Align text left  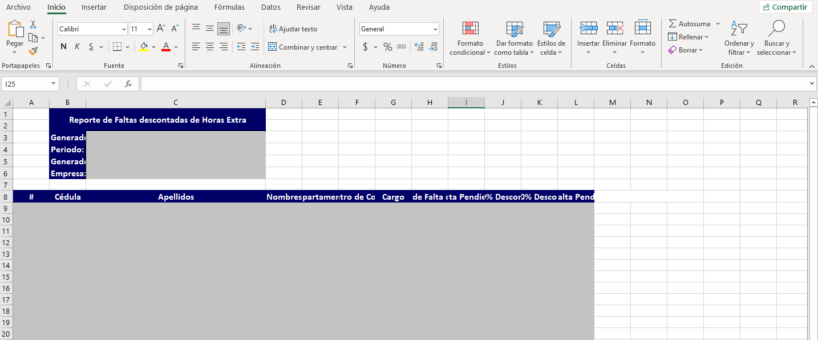pos(196,47)
